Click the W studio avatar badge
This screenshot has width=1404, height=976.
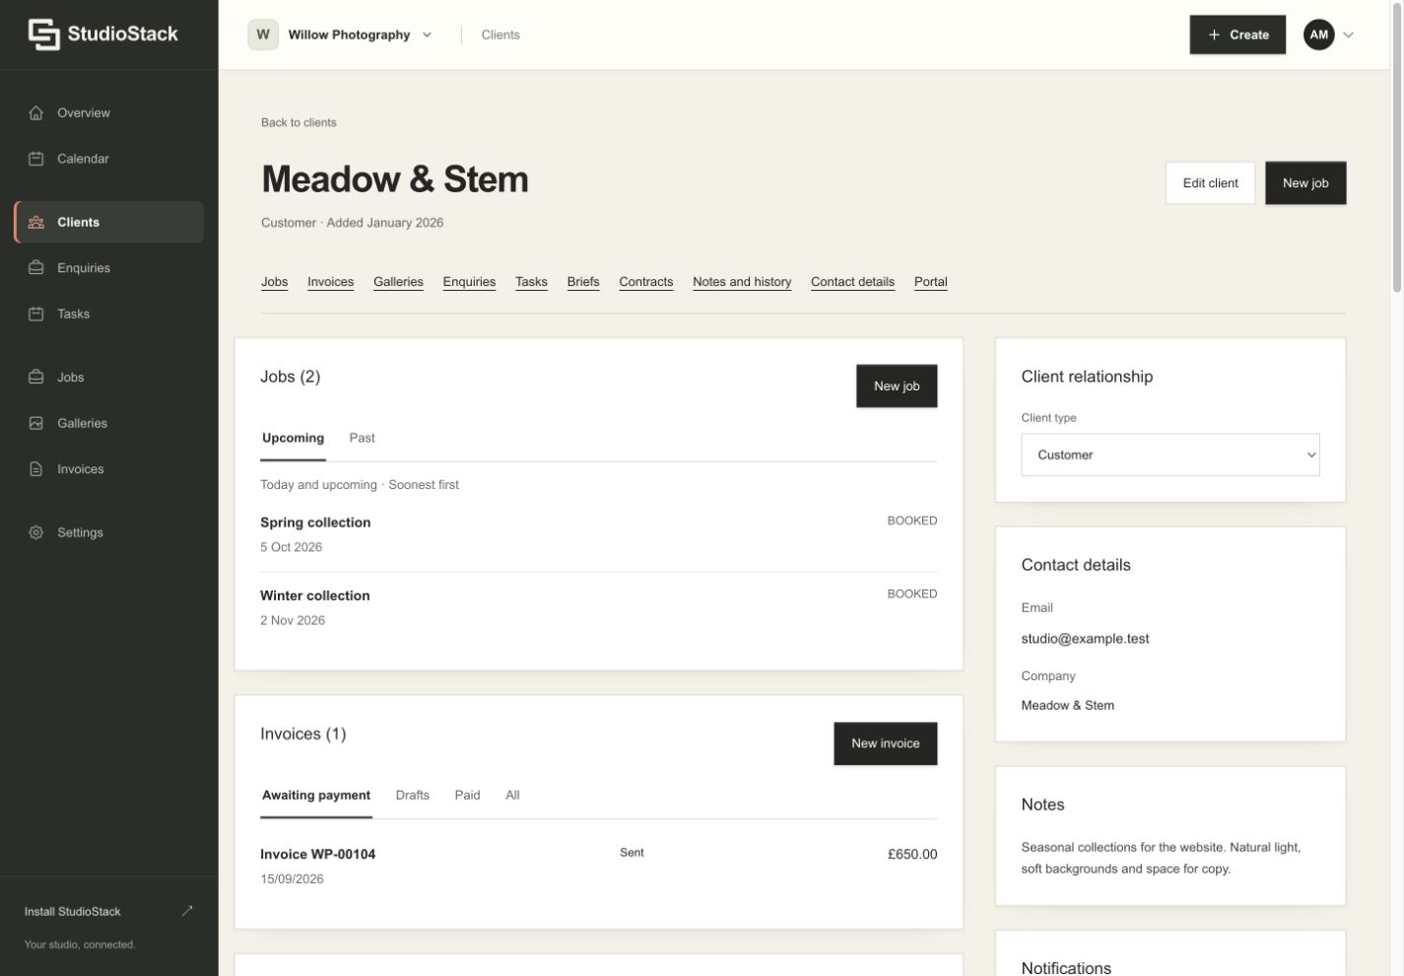pyautogui.click(x=263, y=35)
